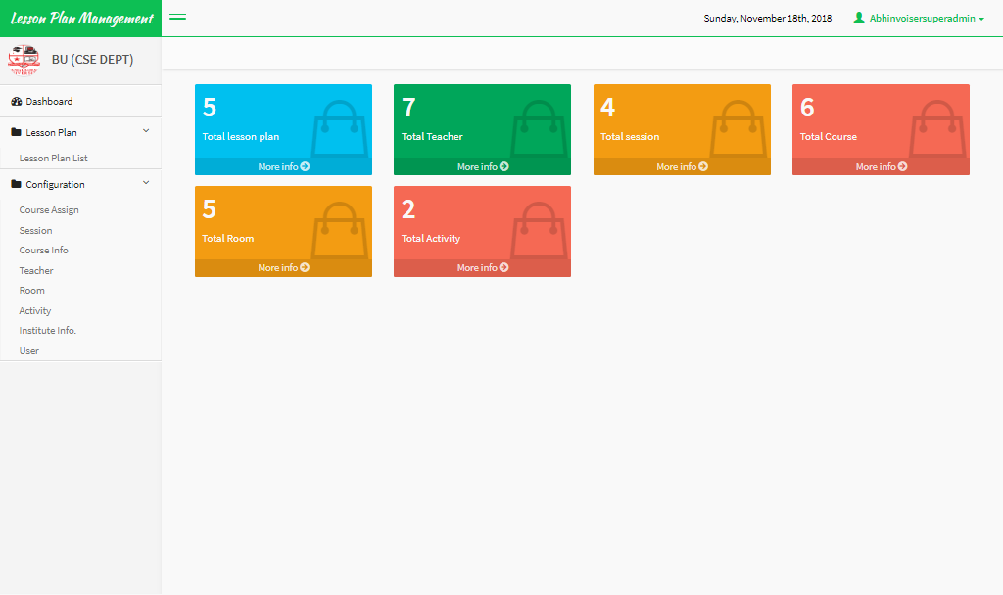Click the Lesson Plan Management brand title

[81, 19]
